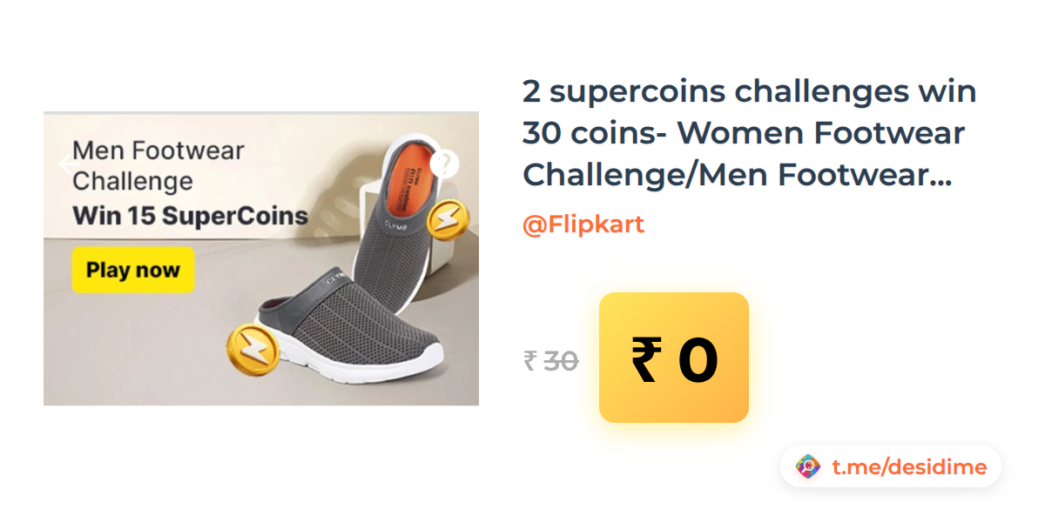Click the back arrow on the banner
Viewport: 1045px width, 522px height.
click(69, 164)
